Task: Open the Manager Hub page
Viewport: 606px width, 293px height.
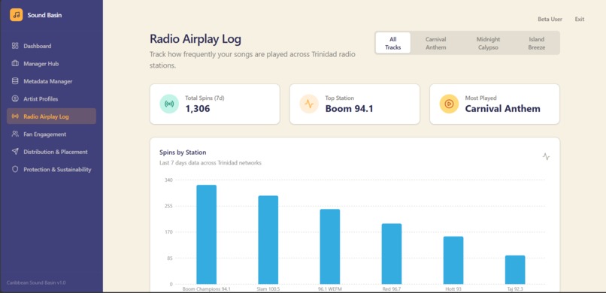Action: click(x=51, y=64)
